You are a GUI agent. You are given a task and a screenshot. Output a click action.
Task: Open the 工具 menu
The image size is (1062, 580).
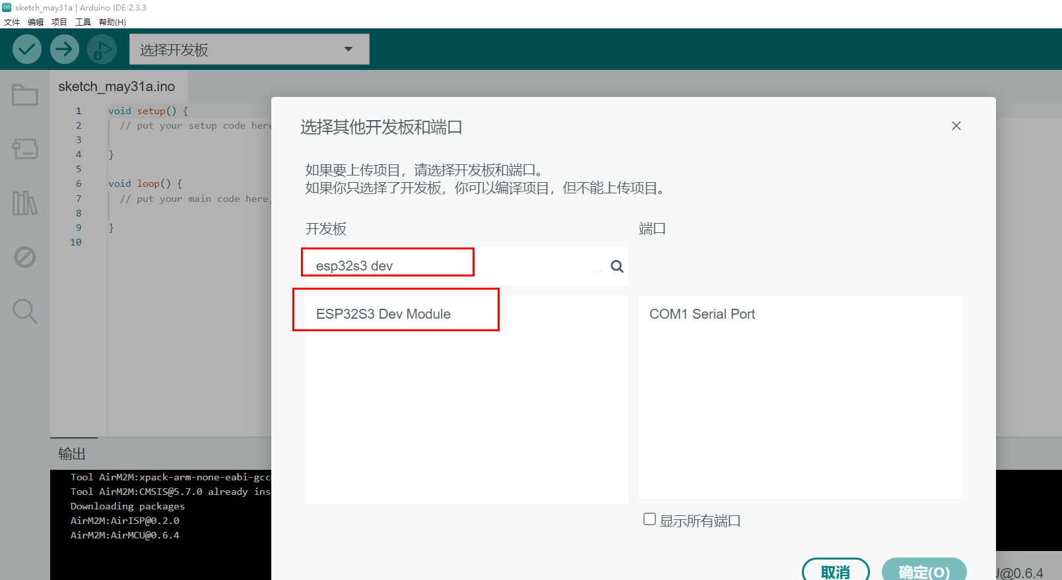coord(83,22)
